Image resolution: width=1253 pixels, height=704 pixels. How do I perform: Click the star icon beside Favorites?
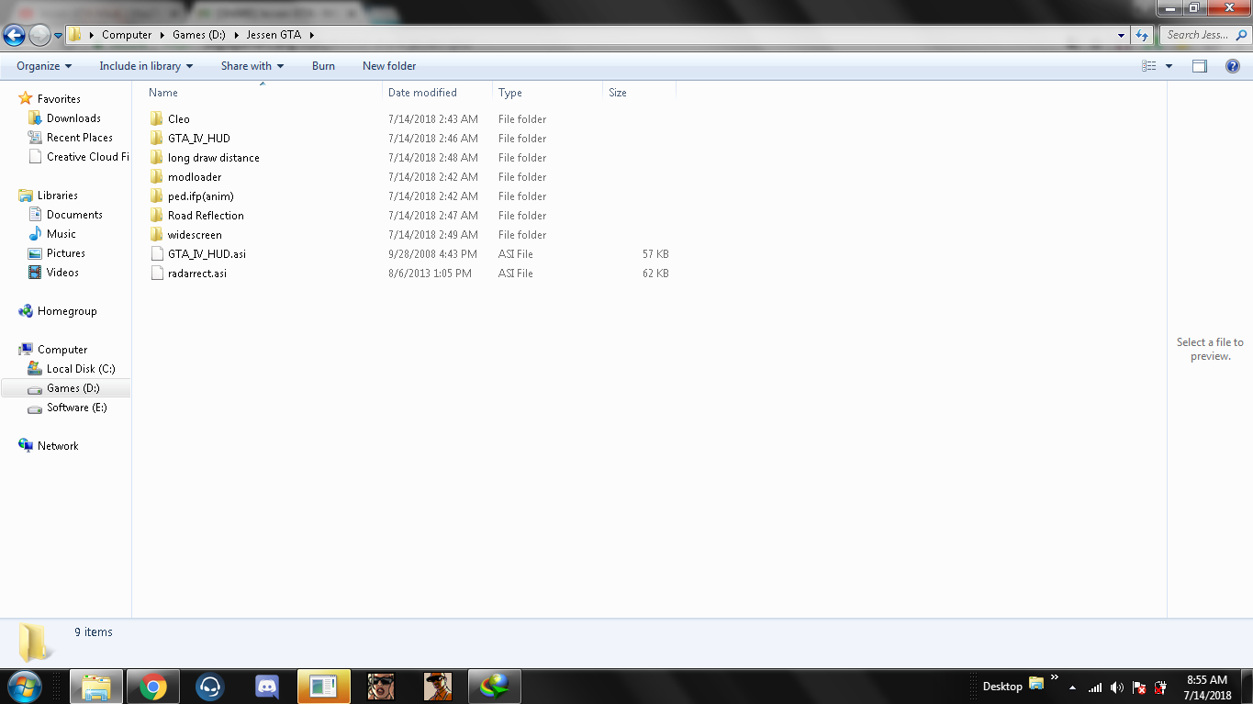(x=26, y=99)
